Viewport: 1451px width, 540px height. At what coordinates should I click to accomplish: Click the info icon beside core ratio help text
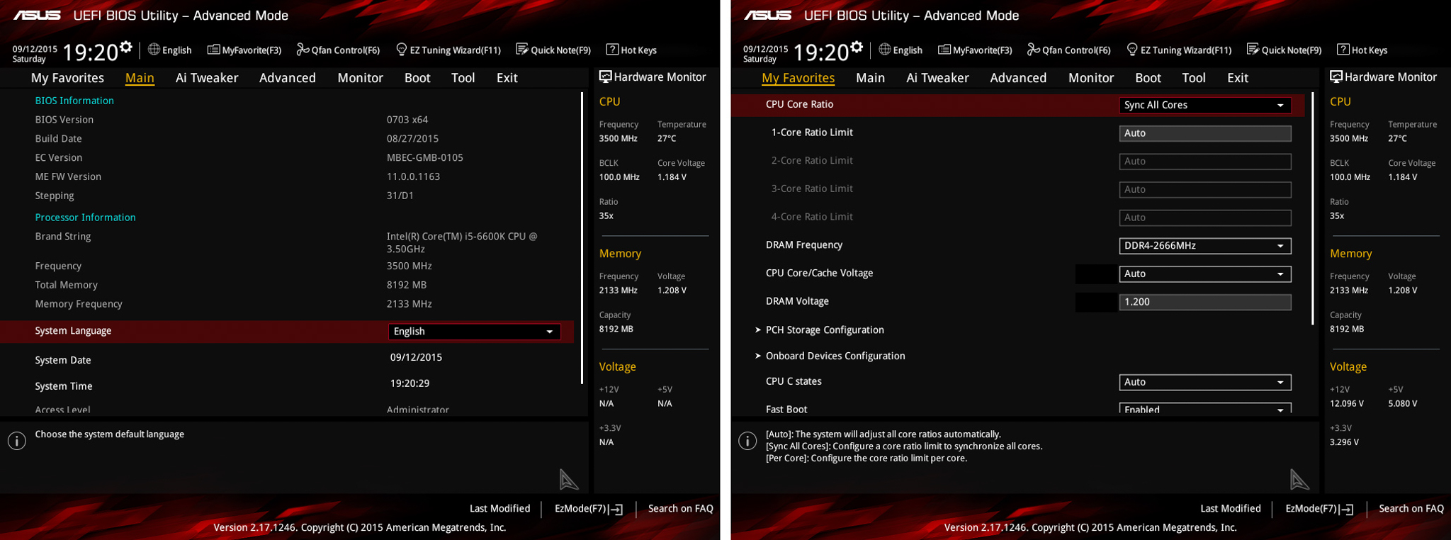click(x=747, y=441)
